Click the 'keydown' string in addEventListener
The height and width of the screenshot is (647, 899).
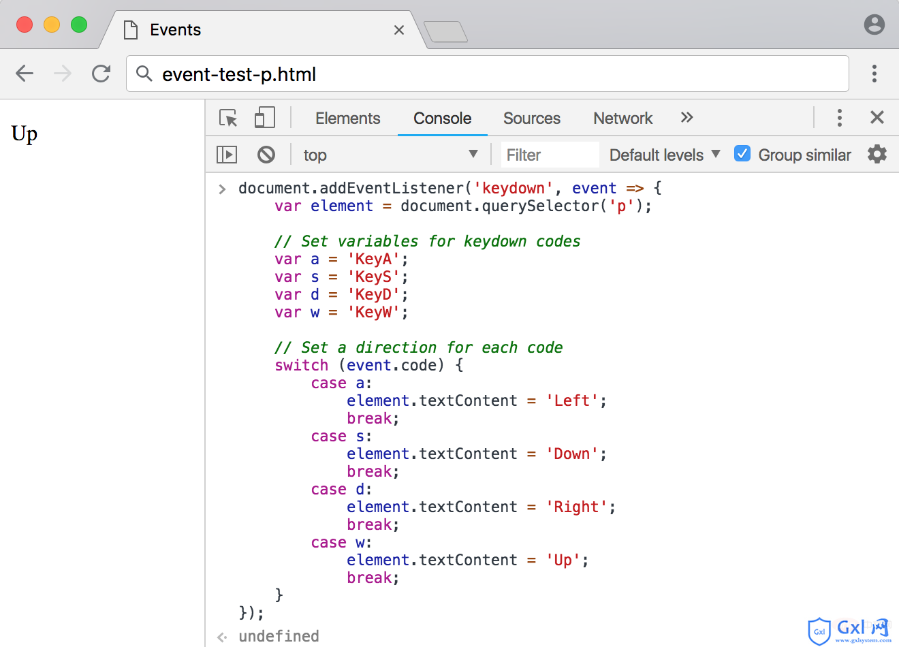coord(514,188)
